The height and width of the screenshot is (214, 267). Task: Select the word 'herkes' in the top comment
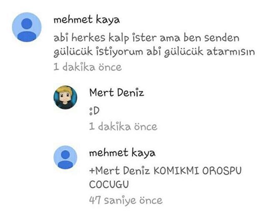pos(88,38)
